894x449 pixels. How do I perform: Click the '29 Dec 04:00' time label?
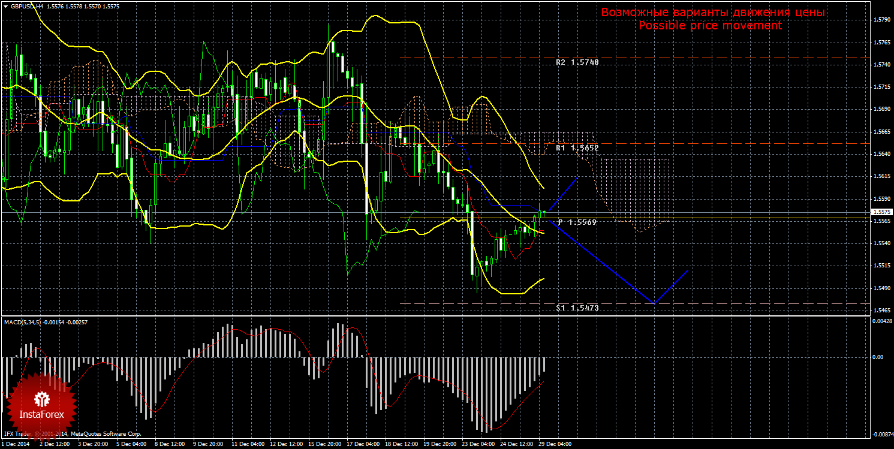click(x=555, y=445)
